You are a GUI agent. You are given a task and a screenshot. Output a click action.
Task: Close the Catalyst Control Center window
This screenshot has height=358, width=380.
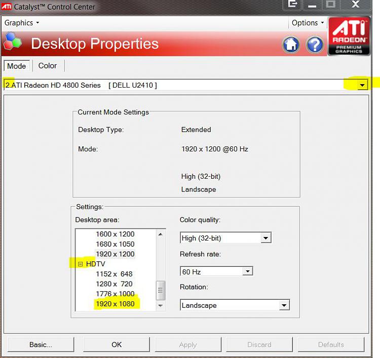pos(355,5)
